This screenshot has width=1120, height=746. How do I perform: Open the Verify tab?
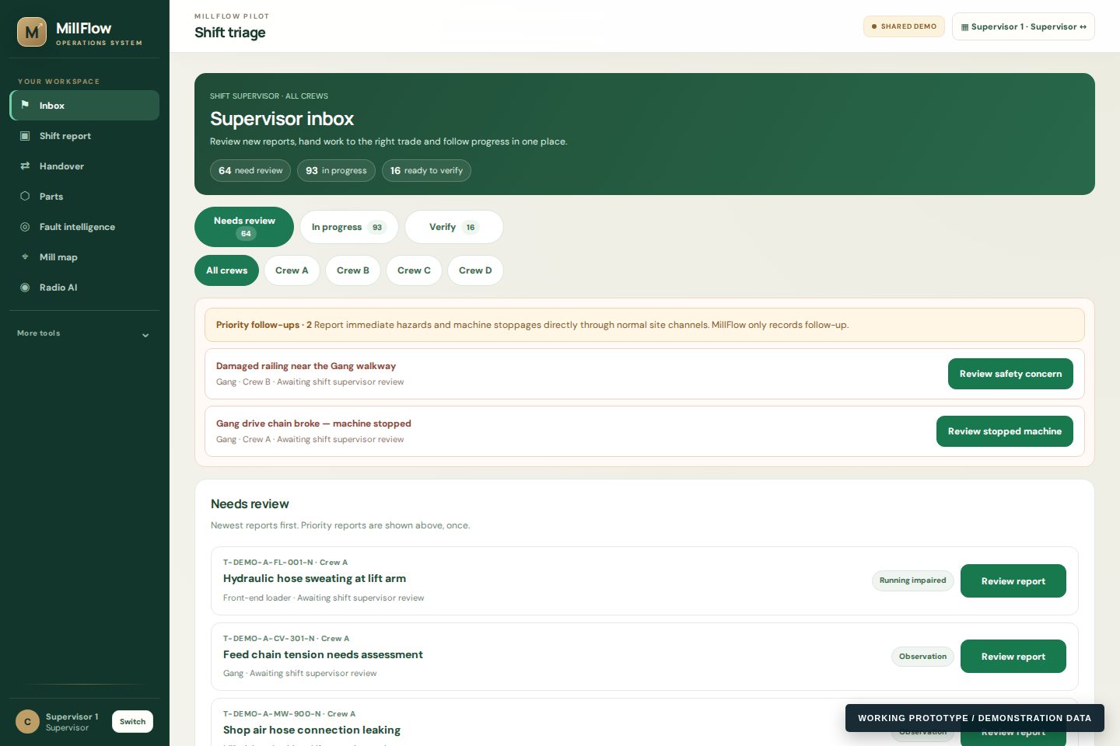[453, 227]
